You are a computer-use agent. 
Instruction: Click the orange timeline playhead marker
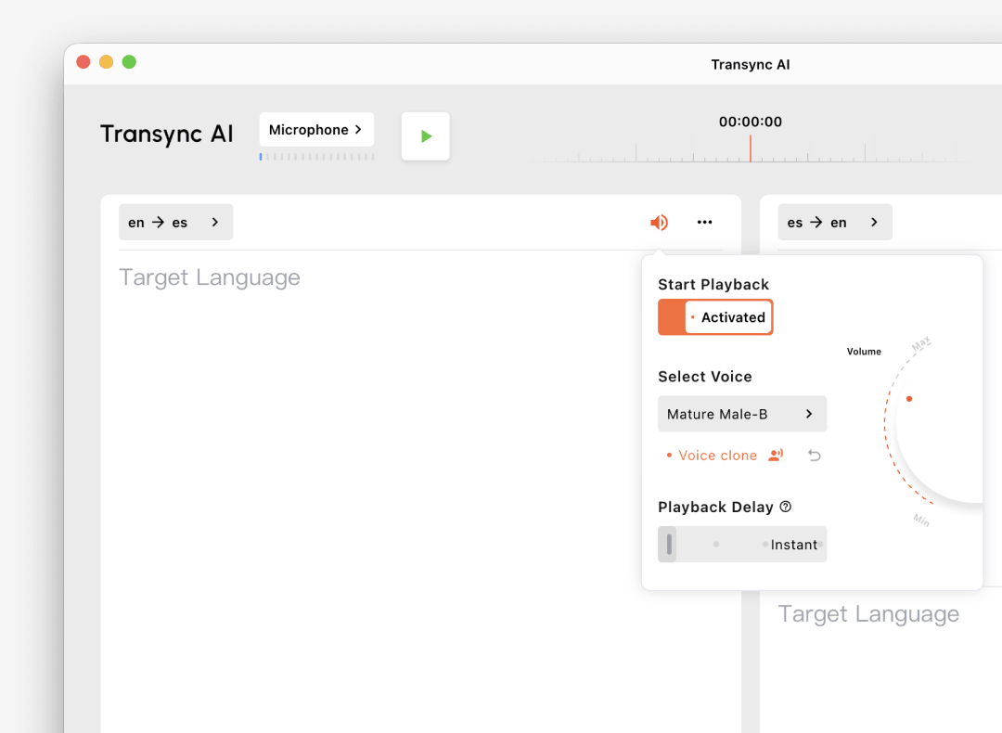click(751, 148)
